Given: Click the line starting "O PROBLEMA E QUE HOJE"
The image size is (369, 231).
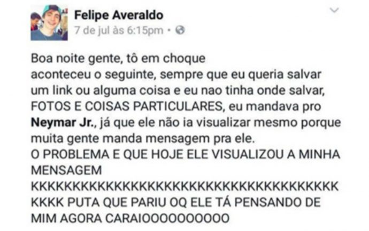Looking at the screenshot, I should [x=186, y=155].
